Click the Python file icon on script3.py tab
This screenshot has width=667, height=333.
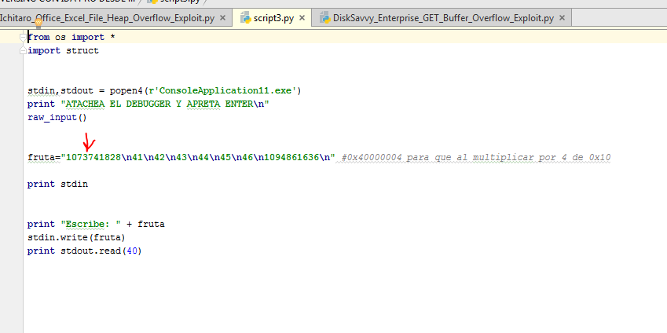pyautogui.click(x=245, y=17)
